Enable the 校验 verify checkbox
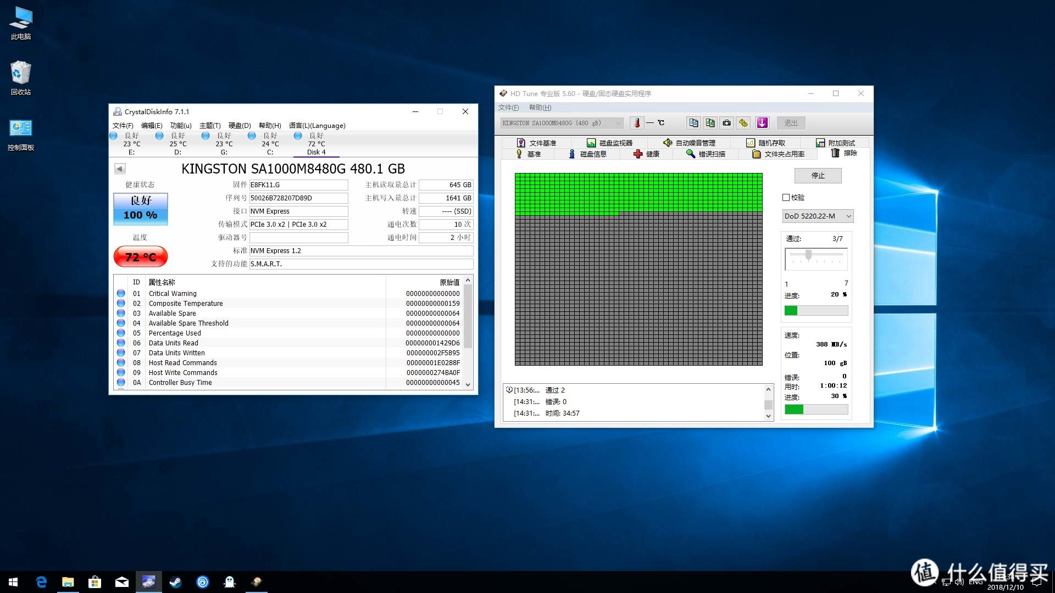1055x593 pixels. pyautogui.click(x=786, y=198)
